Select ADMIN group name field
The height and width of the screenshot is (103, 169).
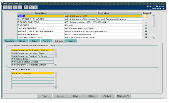click(x=41, y=16)
